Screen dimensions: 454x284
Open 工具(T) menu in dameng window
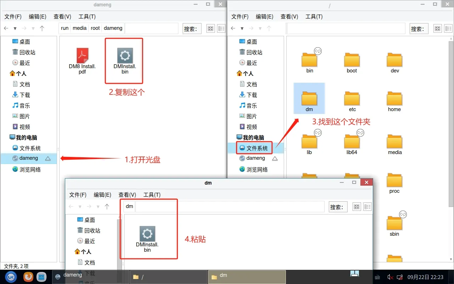click(87, 17)
